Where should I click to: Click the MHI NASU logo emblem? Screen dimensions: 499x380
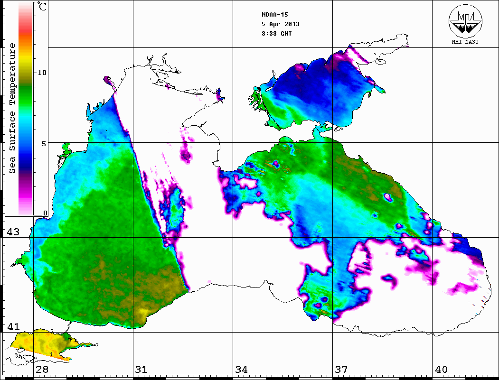click(x=465, y=21)
